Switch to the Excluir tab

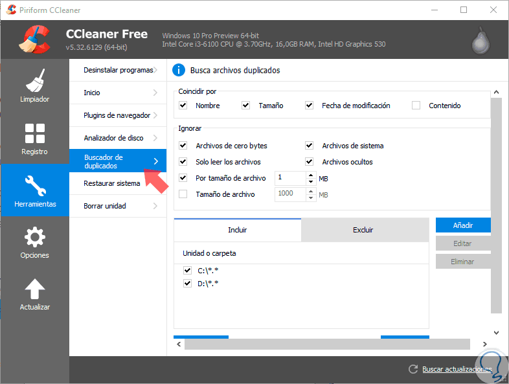pos(365,230)
